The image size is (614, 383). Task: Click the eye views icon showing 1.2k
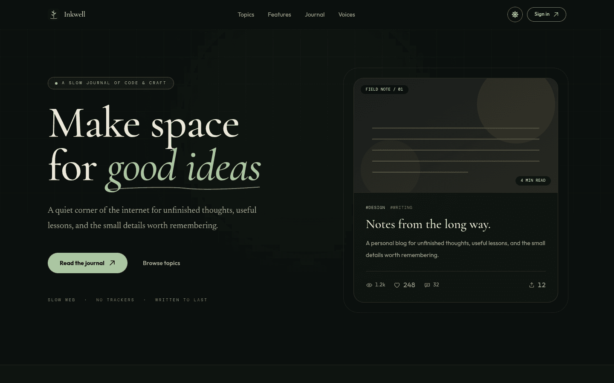click(x=369, y=285)
